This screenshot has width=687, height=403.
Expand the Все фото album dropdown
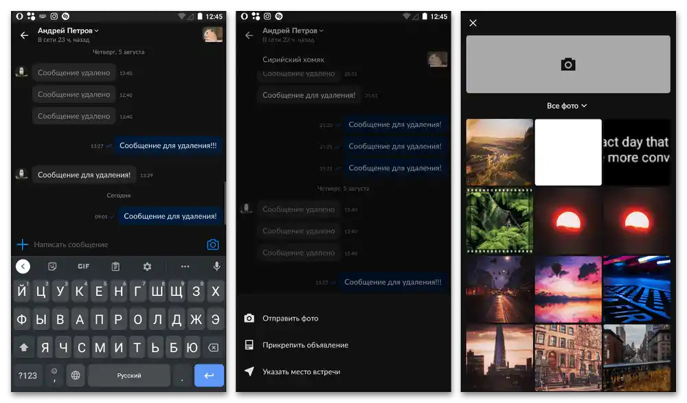click(567, 106)
